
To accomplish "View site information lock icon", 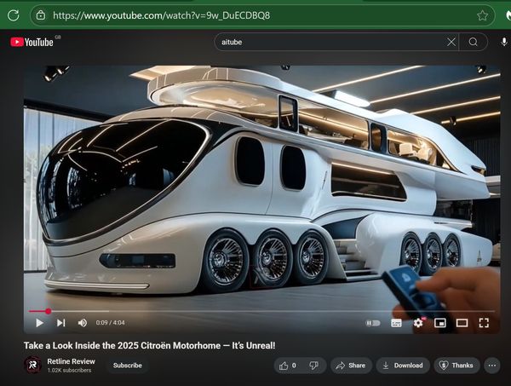I will point(40,15).
